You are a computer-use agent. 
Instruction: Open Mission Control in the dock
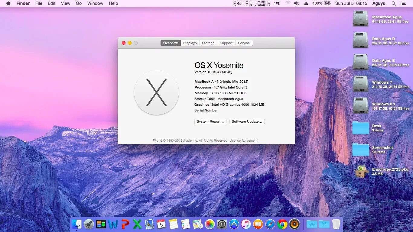[101, 224]
